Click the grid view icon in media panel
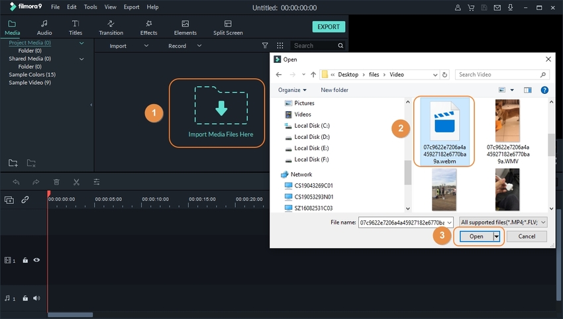 (280, 46)
